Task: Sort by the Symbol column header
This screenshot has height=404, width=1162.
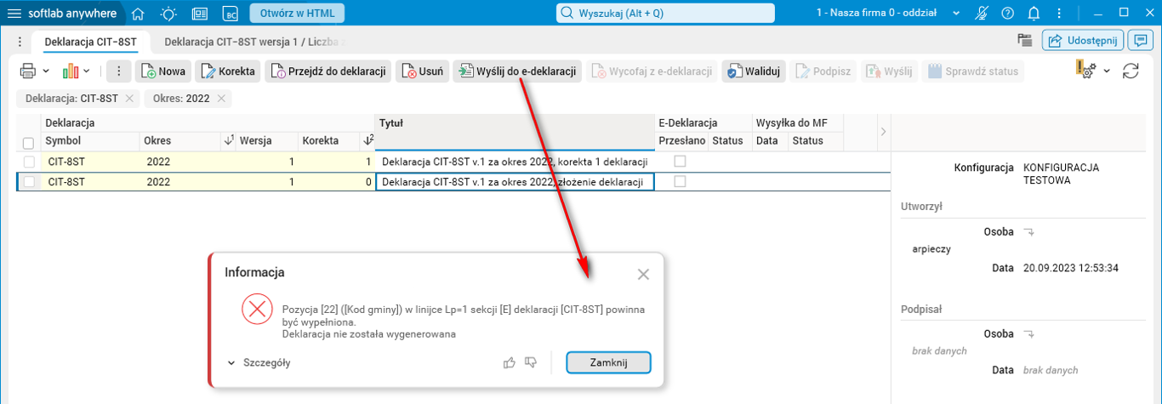Action: 91,140
